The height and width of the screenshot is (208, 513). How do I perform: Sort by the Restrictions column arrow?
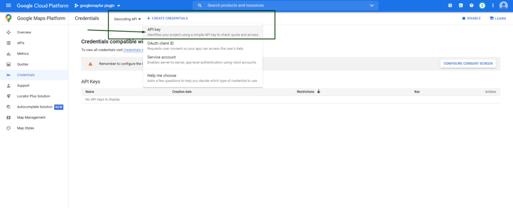tap(319, 92)
